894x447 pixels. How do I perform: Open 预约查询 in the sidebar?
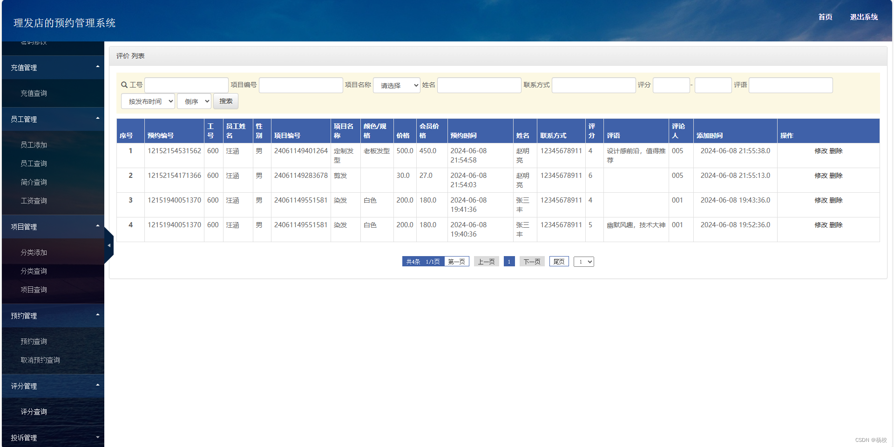[x=34, y=341]
